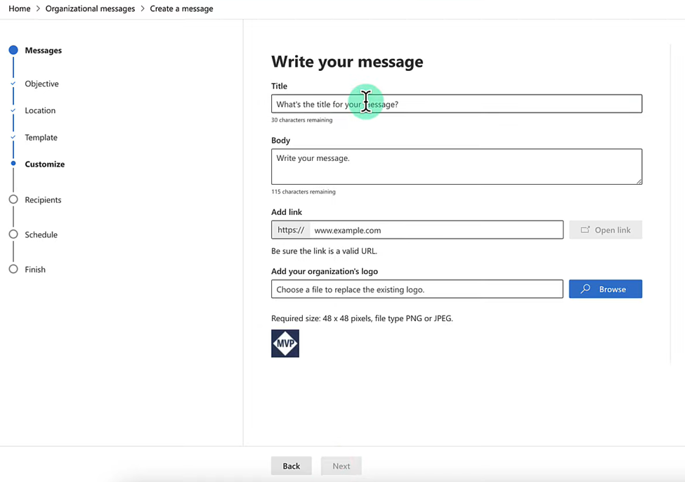The height and width of the screenshot is (482, 685).
Task: Click the second breadcrumb chevron separator
Action: (x=143, y=8)
